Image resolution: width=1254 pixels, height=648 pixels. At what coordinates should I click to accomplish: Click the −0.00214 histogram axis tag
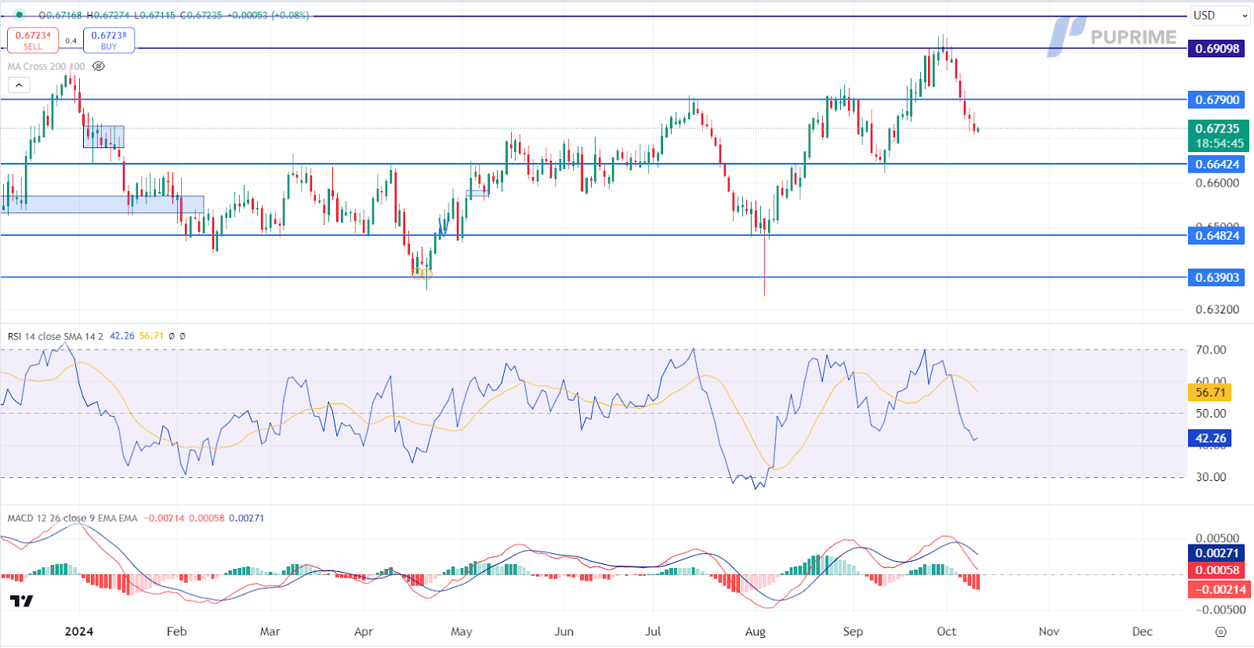1219,590
